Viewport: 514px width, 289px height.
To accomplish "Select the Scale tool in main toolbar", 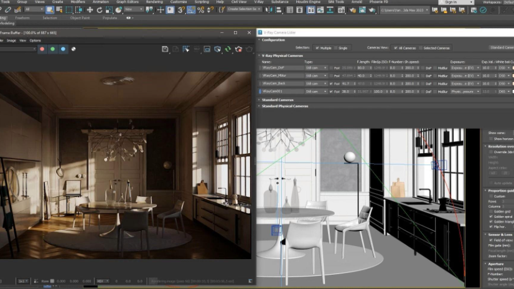I will click(x=109, y=10).
